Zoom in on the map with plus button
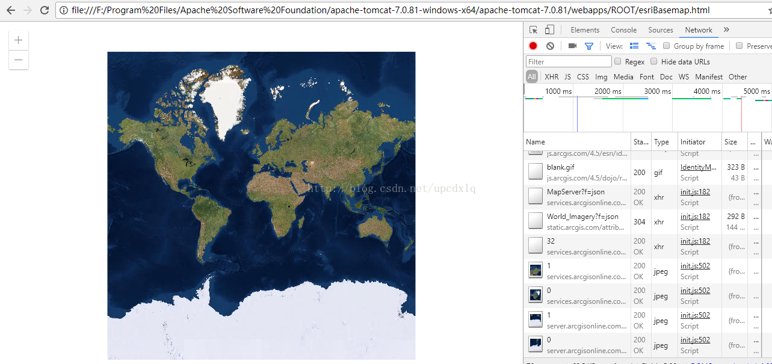The image size is (772, 364). [19, 40]
